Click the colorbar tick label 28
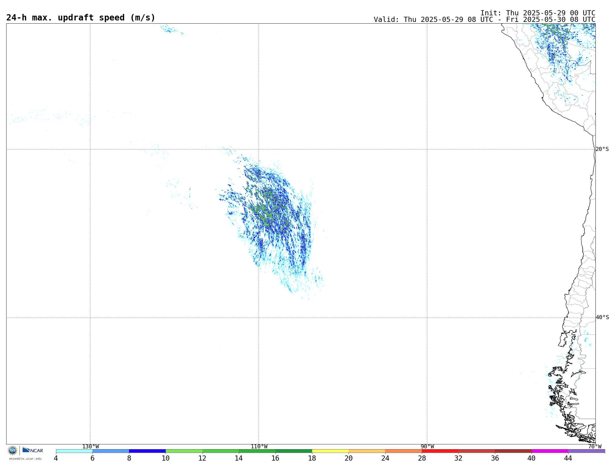 point(422,458)
